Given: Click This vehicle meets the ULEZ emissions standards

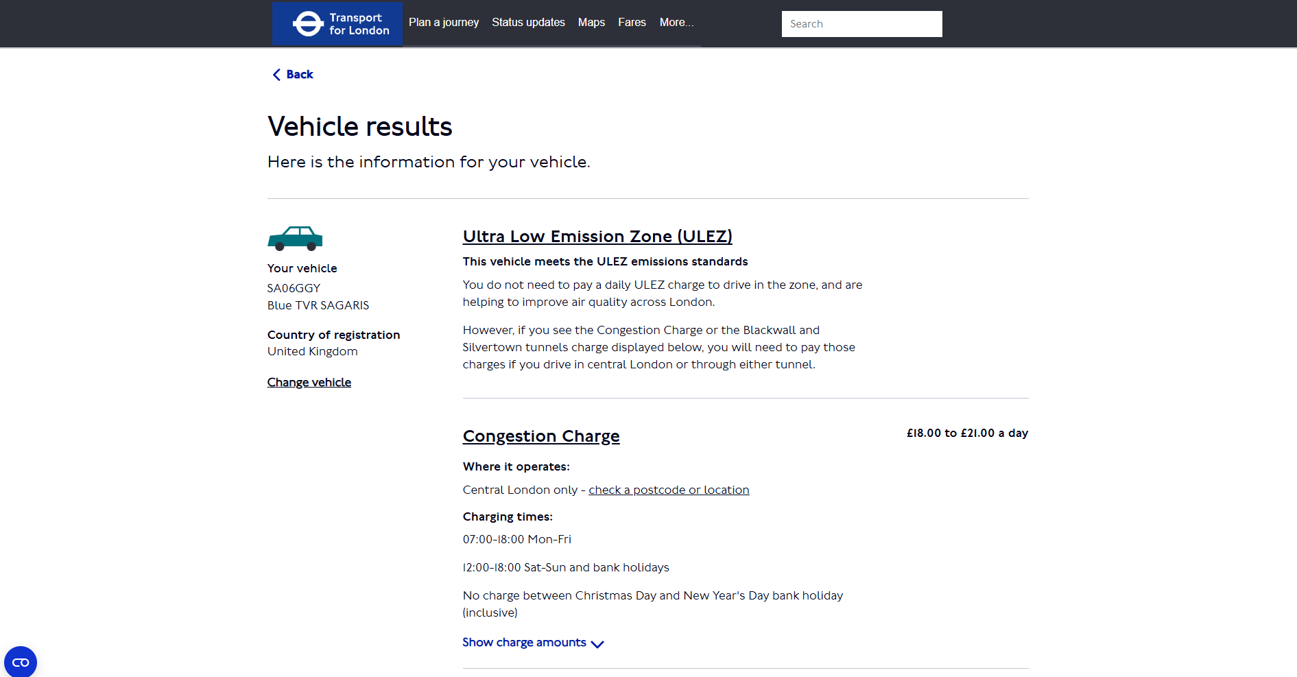Looking at the screenshot, I should tap(605, 261).
